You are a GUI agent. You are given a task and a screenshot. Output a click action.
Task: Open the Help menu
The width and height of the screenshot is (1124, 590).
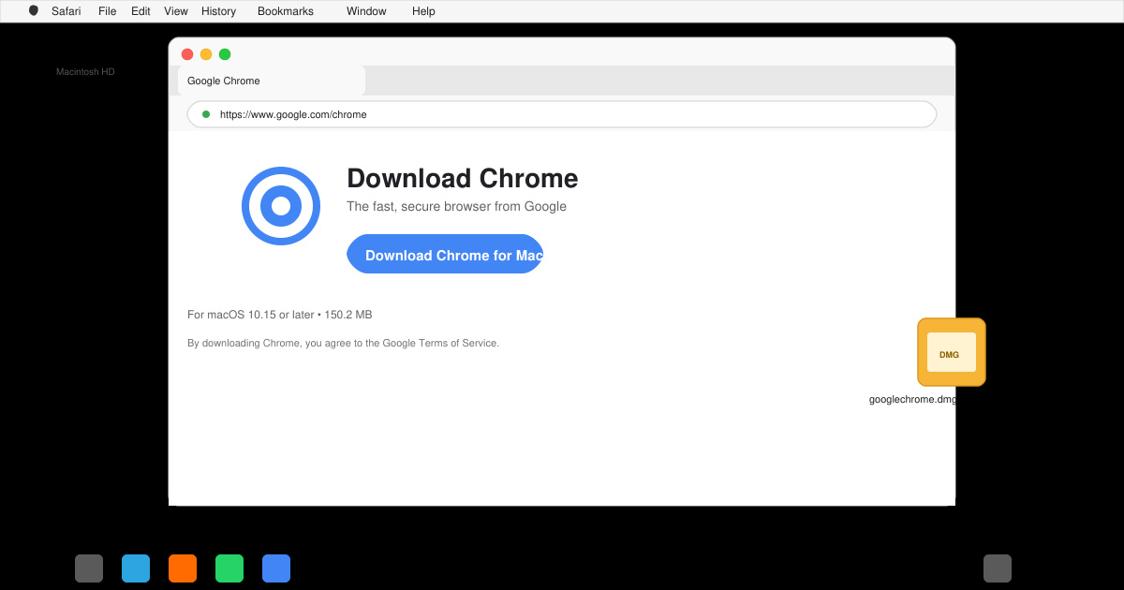[423, 11]
